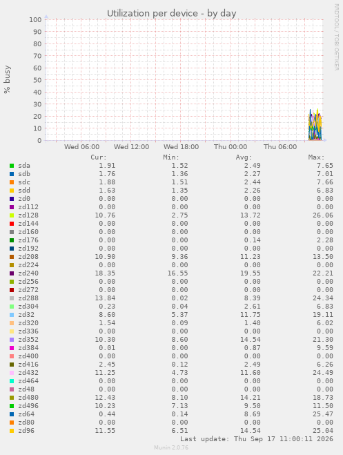The image size is (343, 455).
Task: Click the '50' y-axis tick label
Action: click(x=37, y=80)
